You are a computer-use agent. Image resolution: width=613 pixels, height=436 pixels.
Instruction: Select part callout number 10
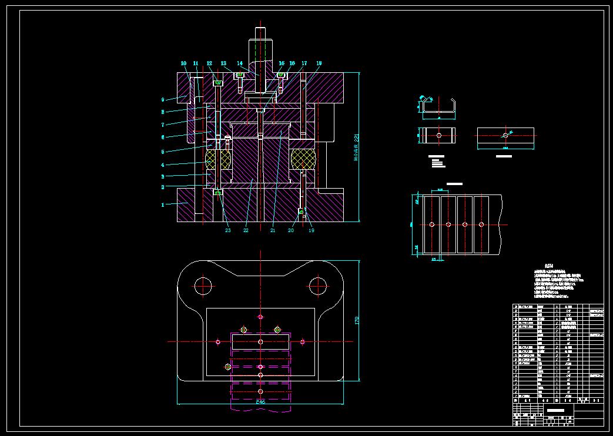tap(184, 63)
